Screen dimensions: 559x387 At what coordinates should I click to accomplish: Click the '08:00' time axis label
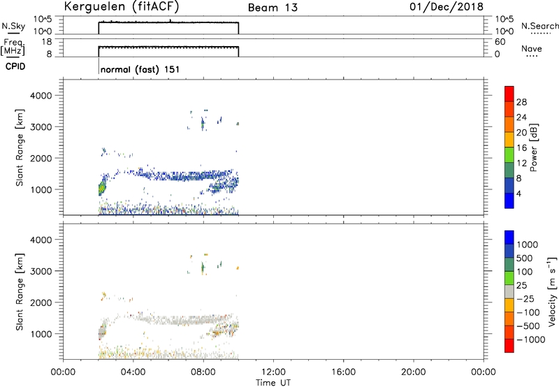pos(203,372)
